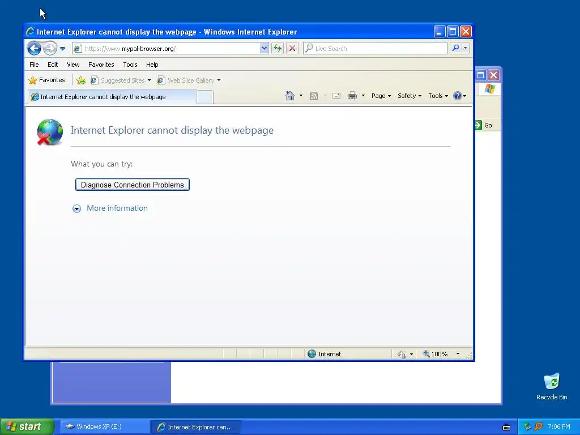Image resolution: width=580 pixels, height=435 pixels.
Task: Click the RSS Feeds icon
Action: pyautogui.click(x=314, y=96)
